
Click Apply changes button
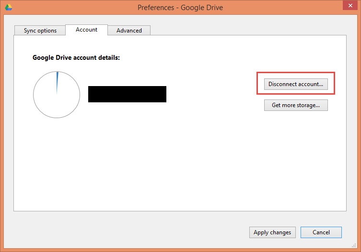click(x=272, y=232)
